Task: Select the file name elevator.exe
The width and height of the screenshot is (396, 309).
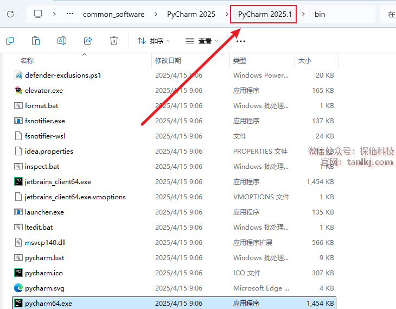Action: (x=44, y=91)
